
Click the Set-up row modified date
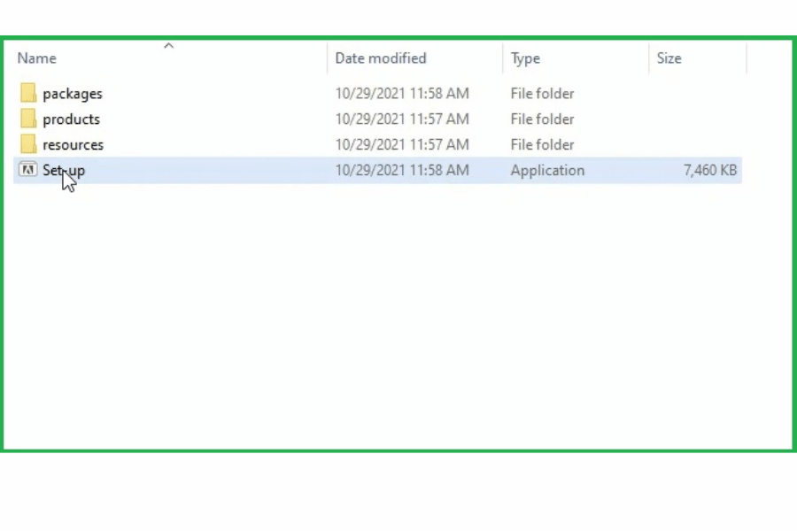[402, 171]
